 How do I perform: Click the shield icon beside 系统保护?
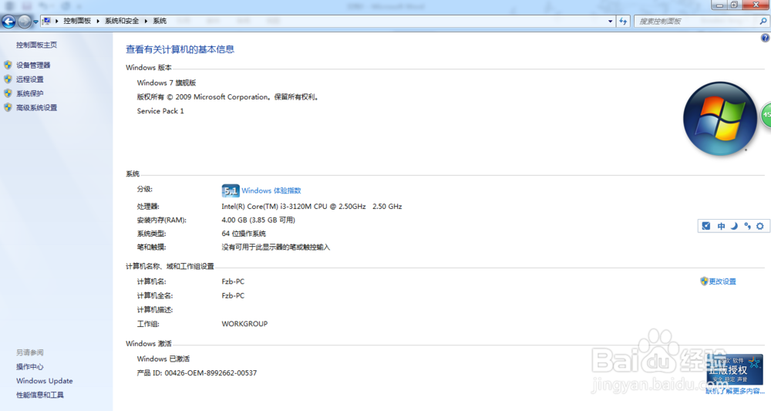coord(8,93)
